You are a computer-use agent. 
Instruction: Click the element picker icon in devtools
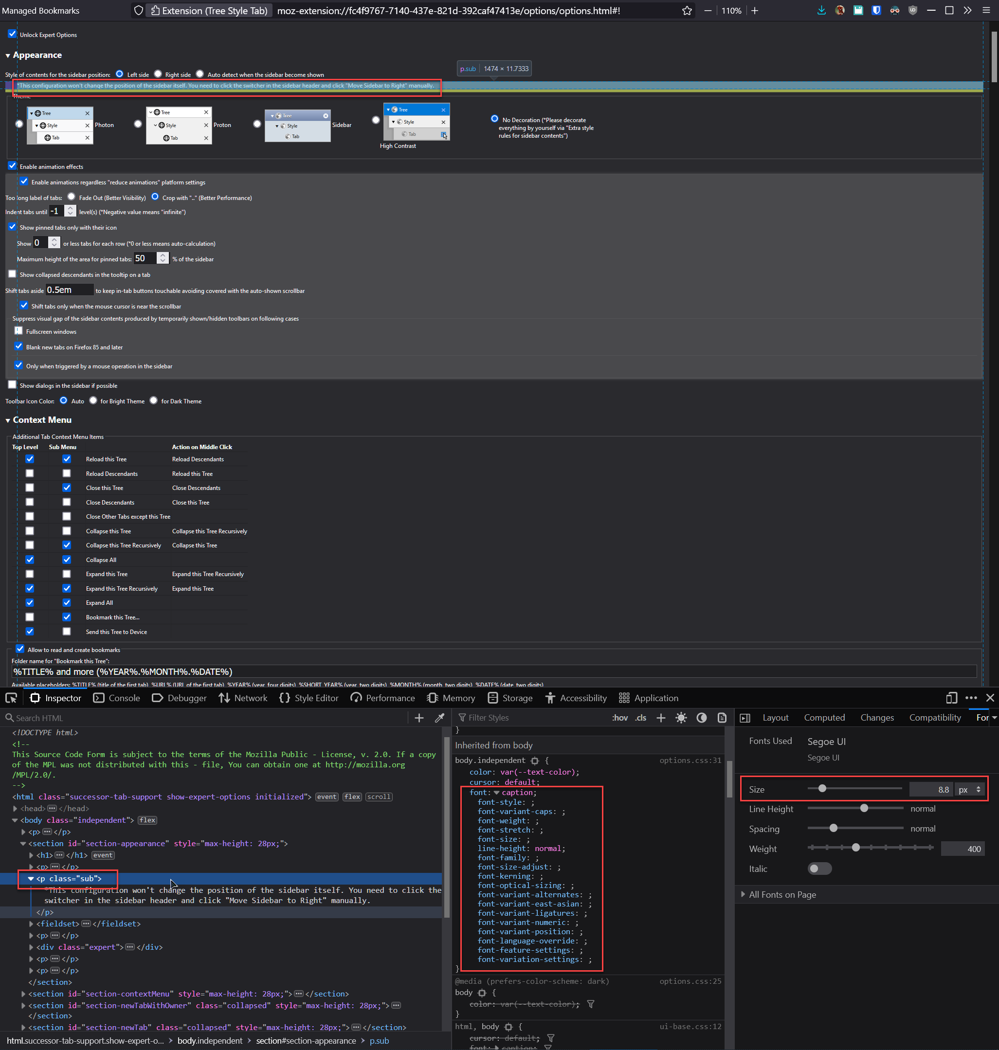pyautogui.click(x=11, y=698)
